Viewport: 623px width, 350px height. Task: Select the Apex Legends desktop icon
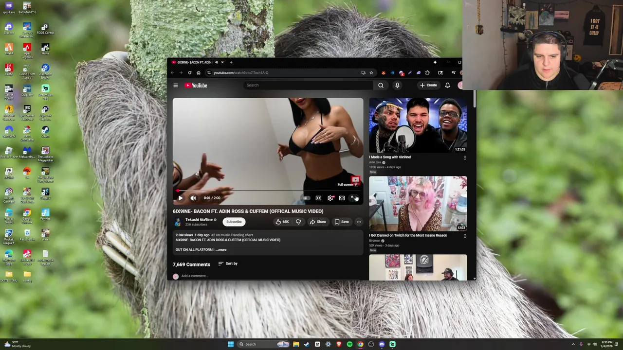[x=27, y=51]
